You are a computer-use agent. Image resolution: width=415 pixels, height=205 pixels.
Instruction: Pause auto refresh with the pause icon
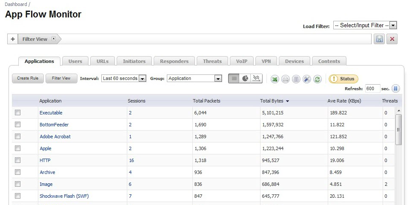click(396, 88)
